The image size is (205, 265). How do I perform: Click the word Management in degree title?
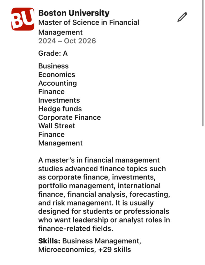tap(60, 32)
